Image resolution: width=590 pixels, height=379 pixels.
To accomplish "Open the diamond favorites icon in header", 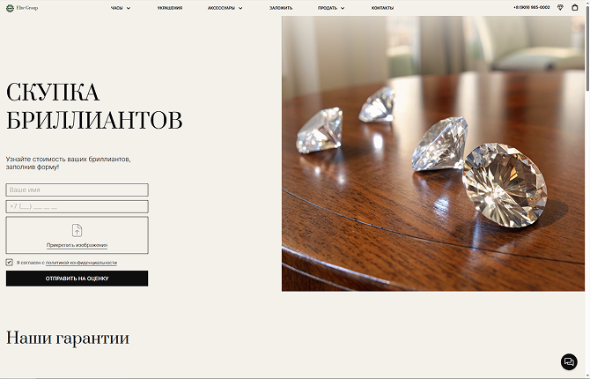I will pos(560,8).
